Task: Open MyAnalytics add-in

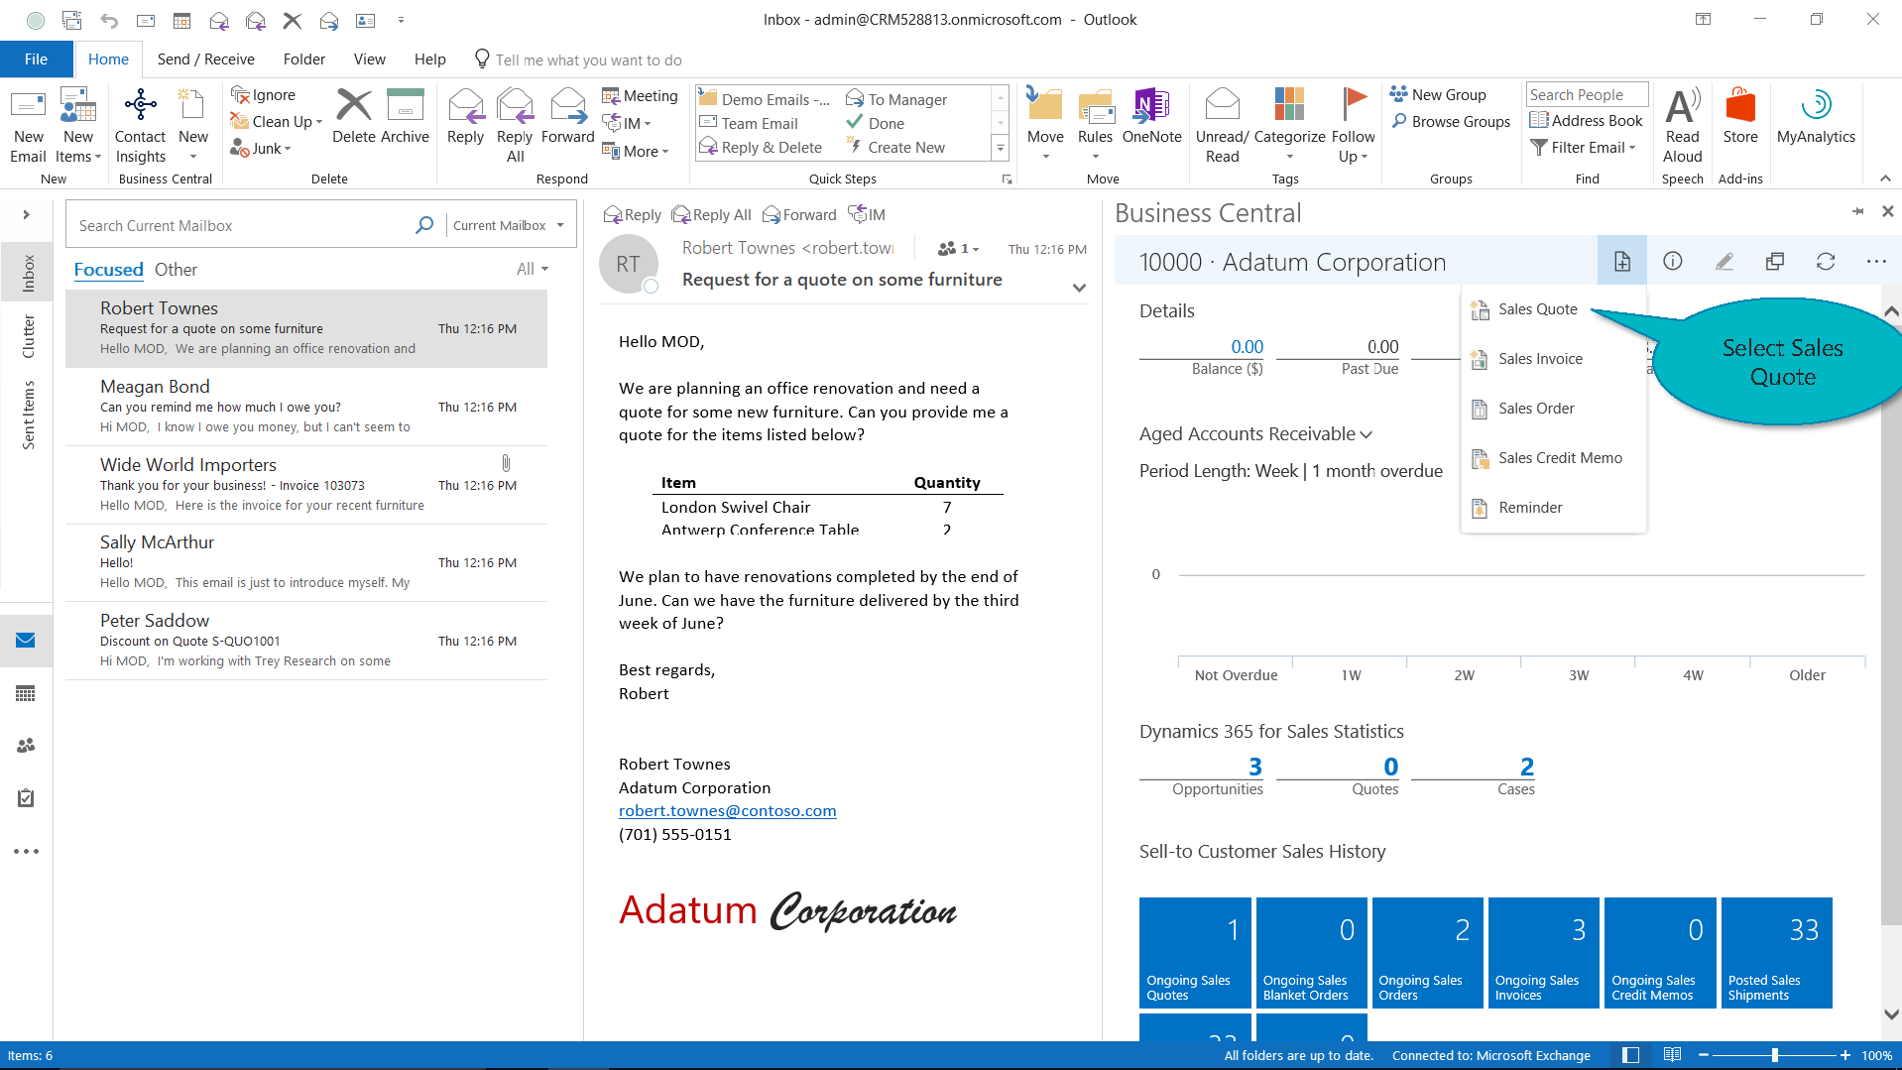Action: (x=1815, y=117)
